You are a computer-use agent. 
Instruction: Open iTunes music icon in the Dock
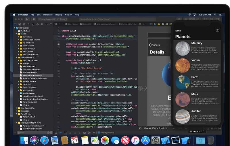135,140
